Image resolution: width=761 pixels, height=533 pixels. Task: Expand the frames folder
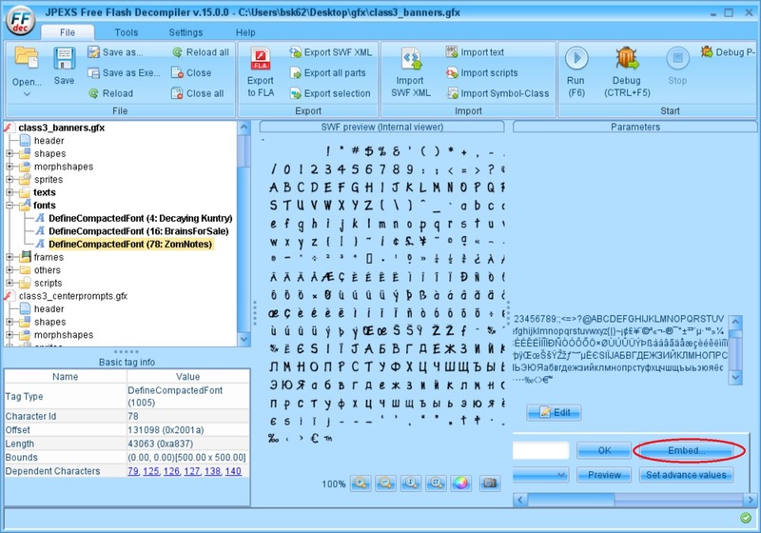(x=10, y=257)
